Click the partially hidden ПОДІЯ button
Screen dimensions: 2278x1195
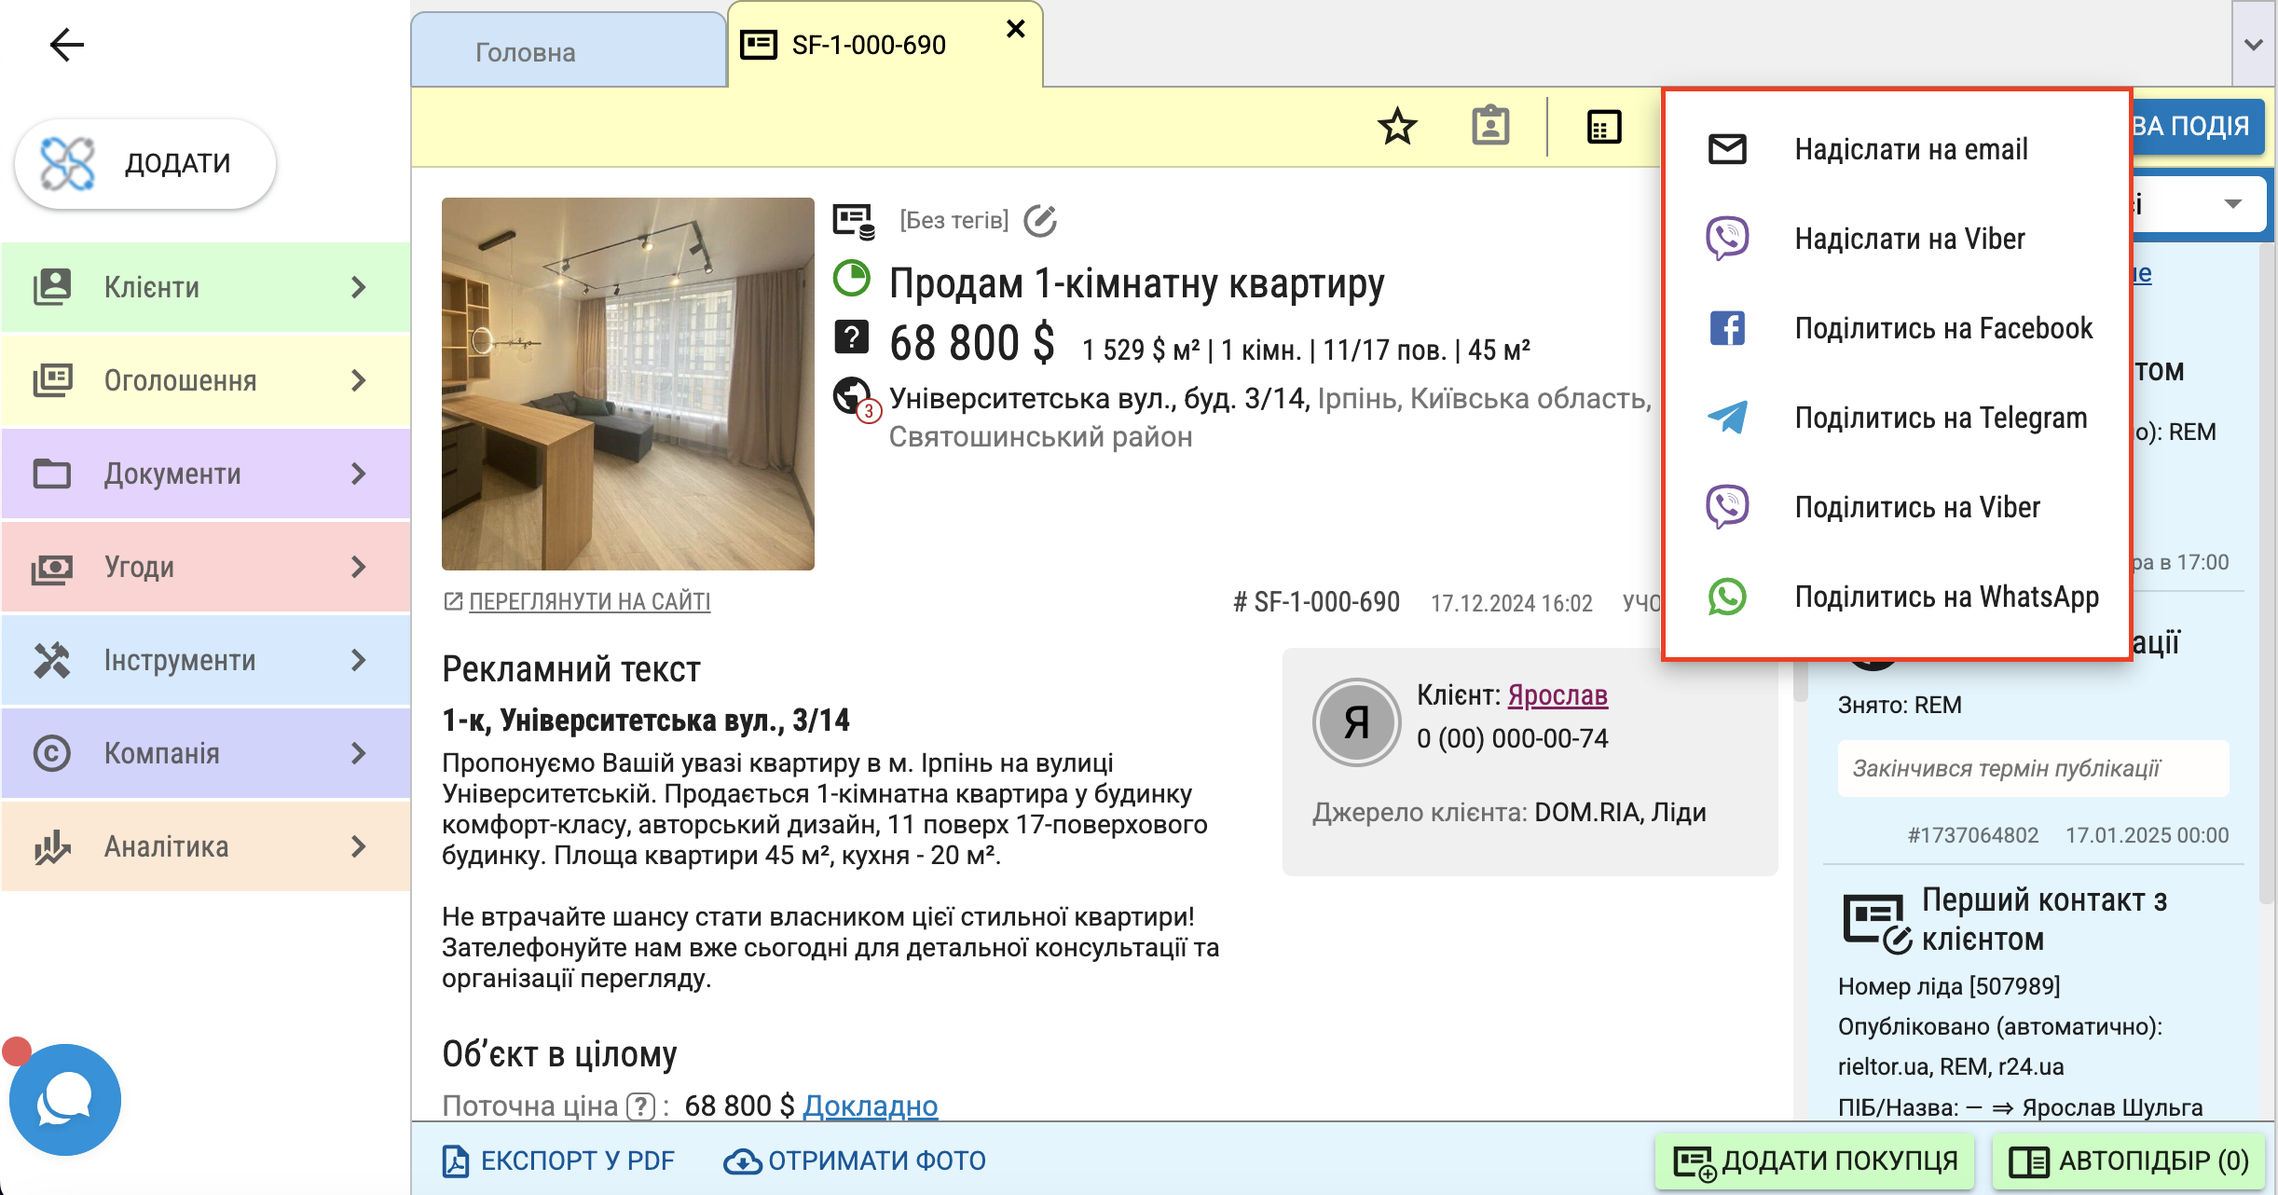(x=2198, y=126)
